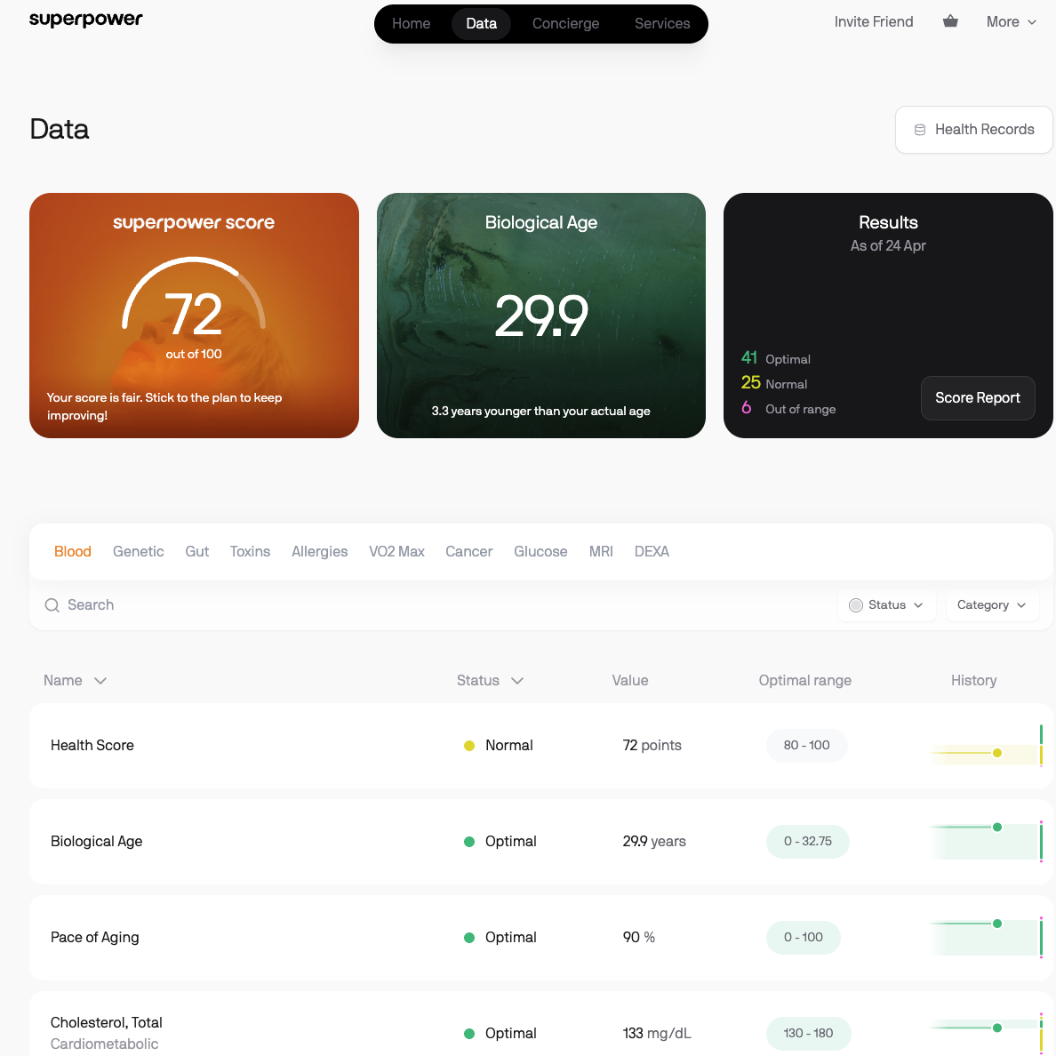Viewport: 1056px width, 1056px height.
Task: Select the VO2 Max tab
Action: (396, 552)
